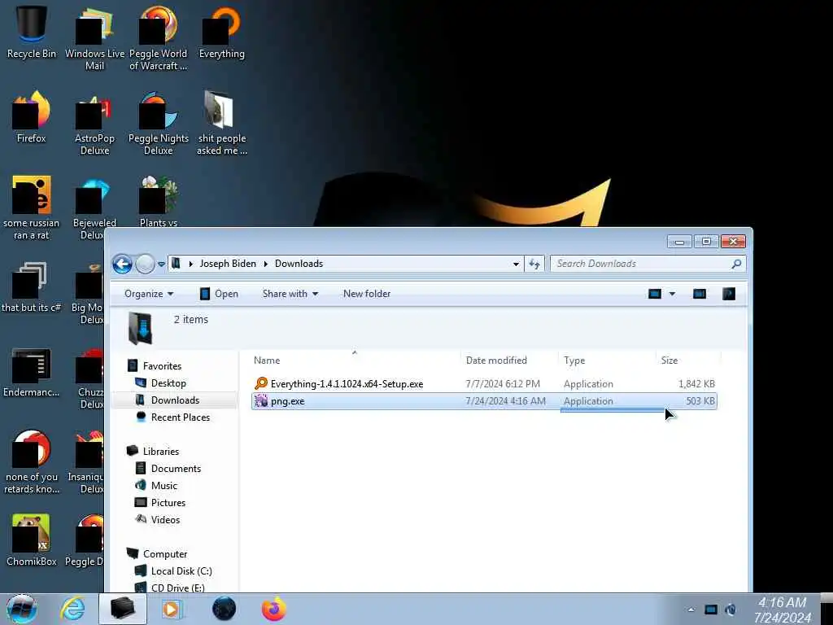
Task: Open ChomikBox desktop shortcut
Action: [31, 540]
